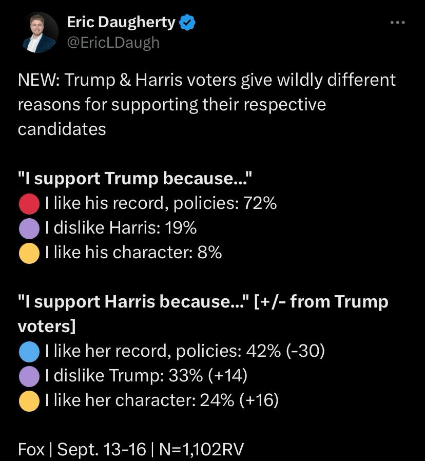The image size is (425, 461).
Task: Visit the @EricLDaugh handle link
Action: click(x=113, y=42)
